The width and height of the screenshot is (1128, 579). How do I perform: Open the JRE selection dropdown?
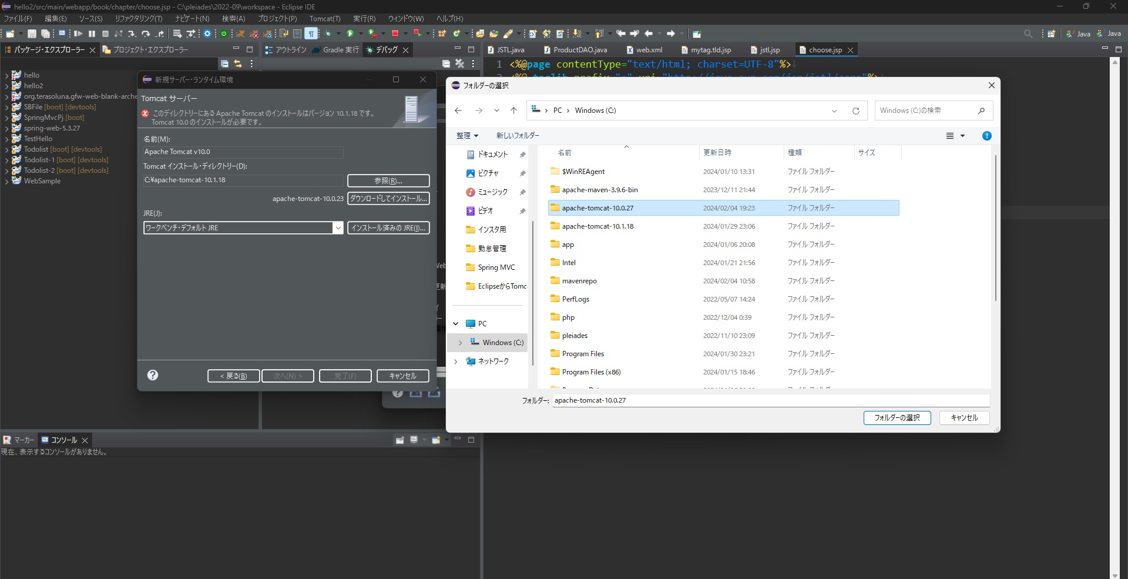338,227
